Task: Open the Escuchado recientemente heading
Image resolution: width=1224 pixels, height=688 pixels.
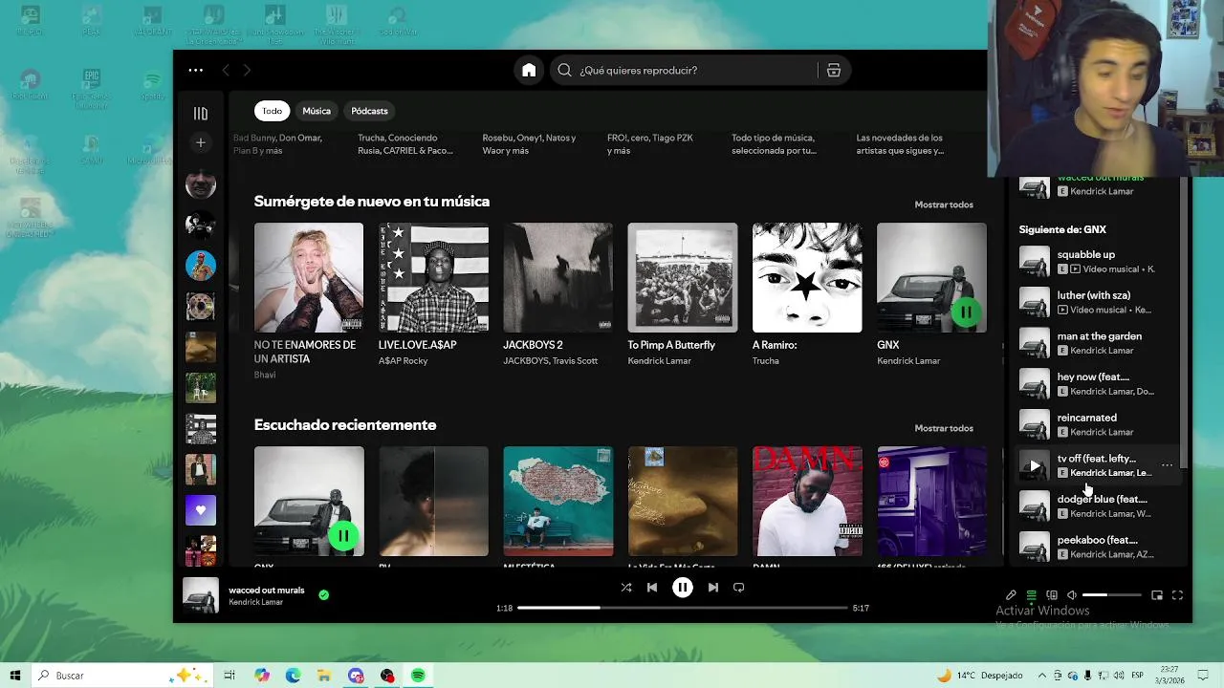Action: pos(345,424)
